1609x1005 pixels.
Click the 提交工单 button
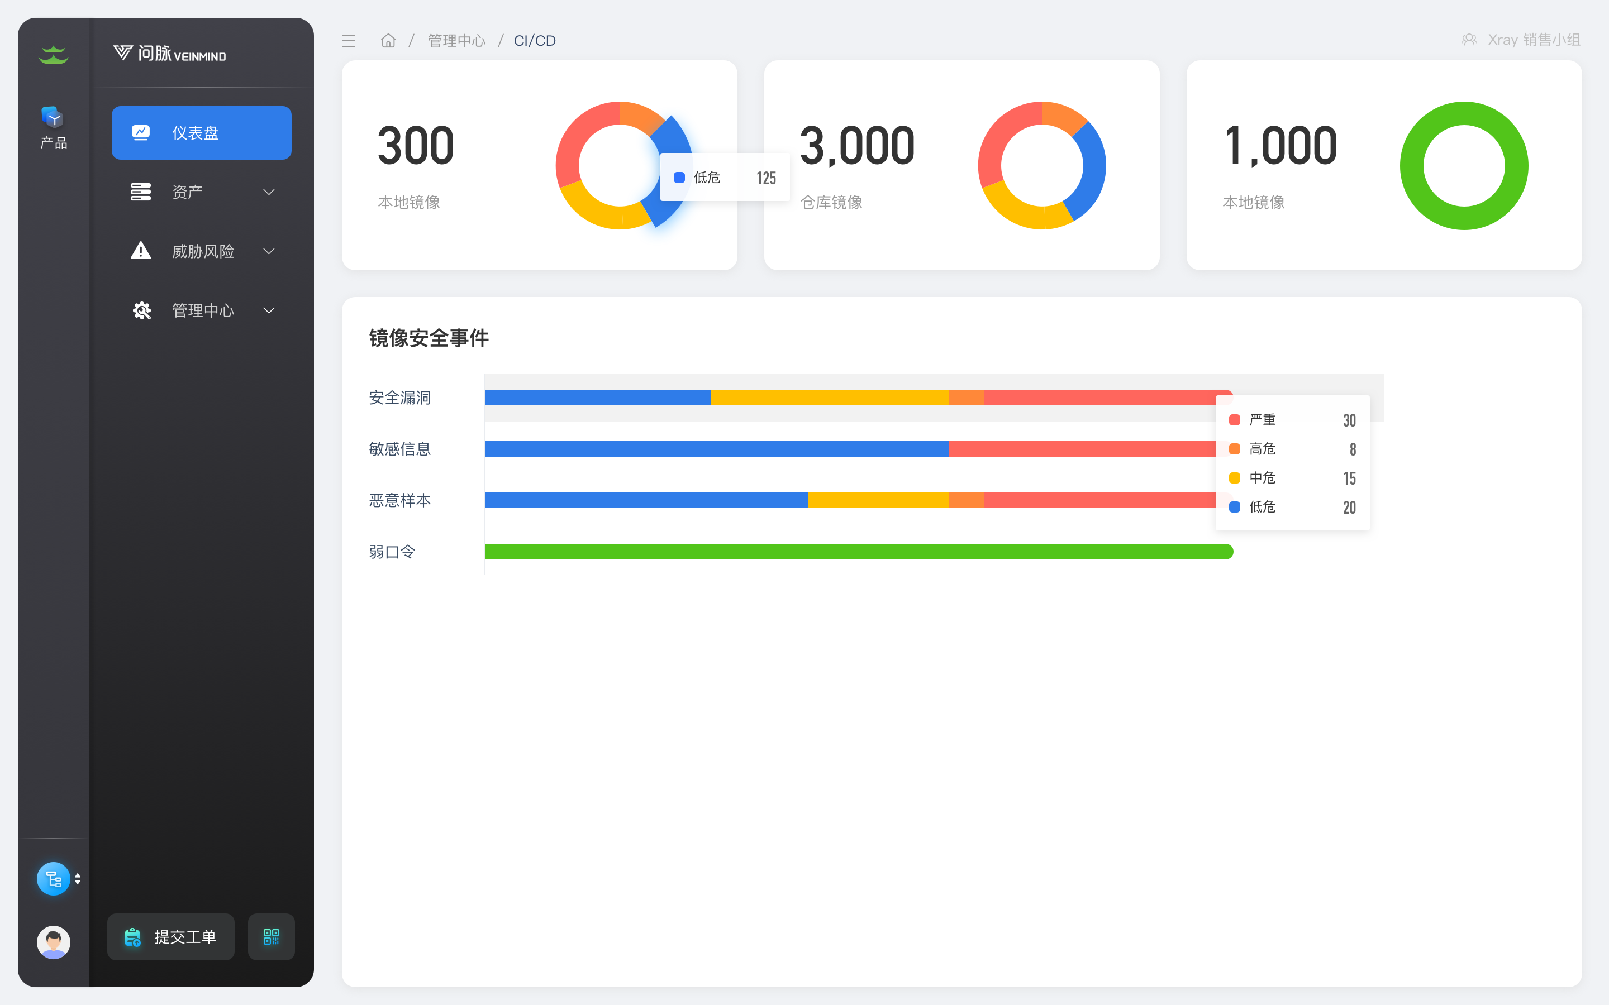coord(171,936)
